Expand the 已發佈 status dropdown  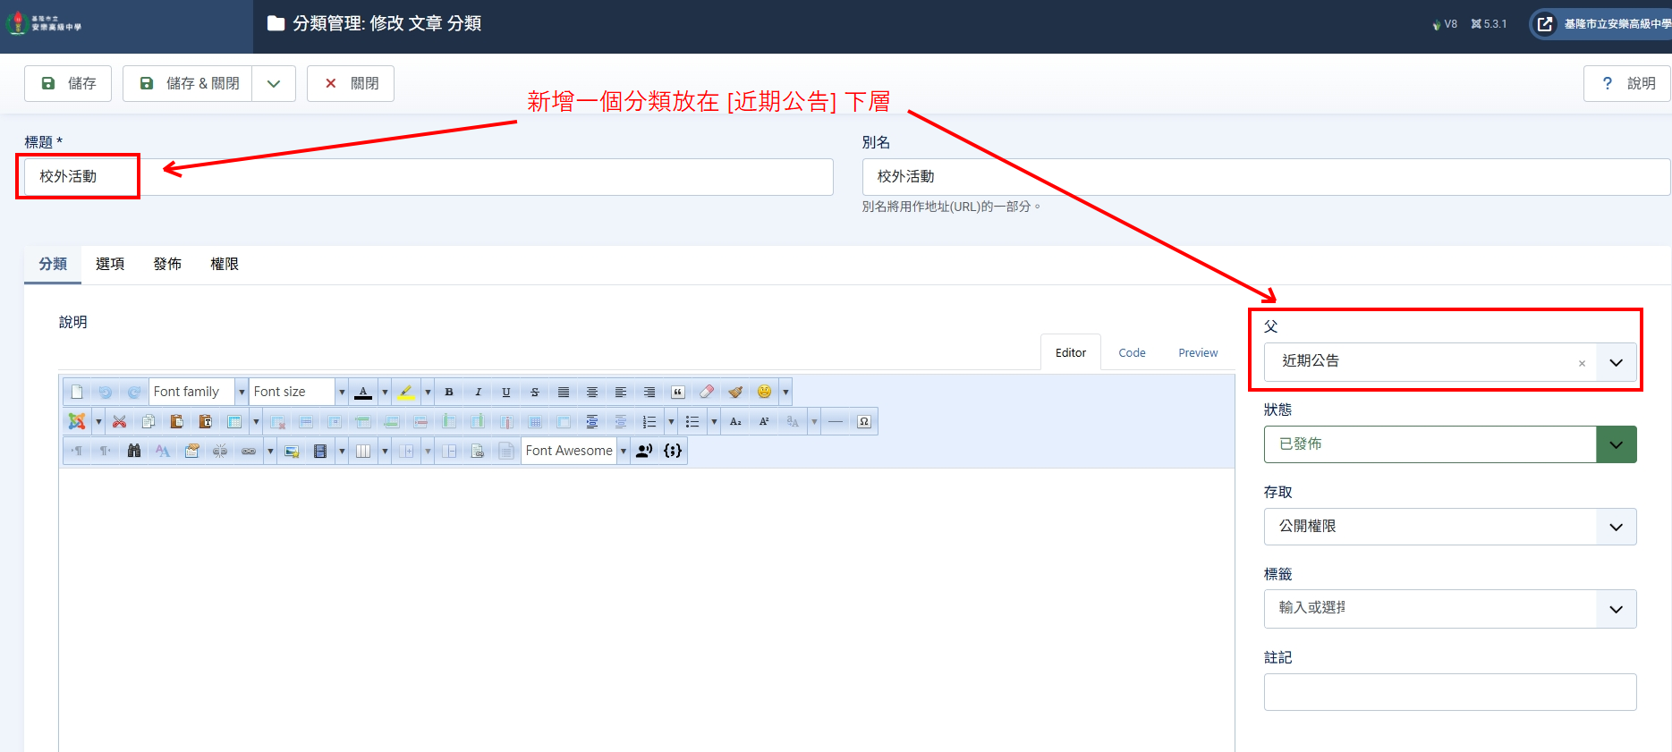tap(1616, 444)
